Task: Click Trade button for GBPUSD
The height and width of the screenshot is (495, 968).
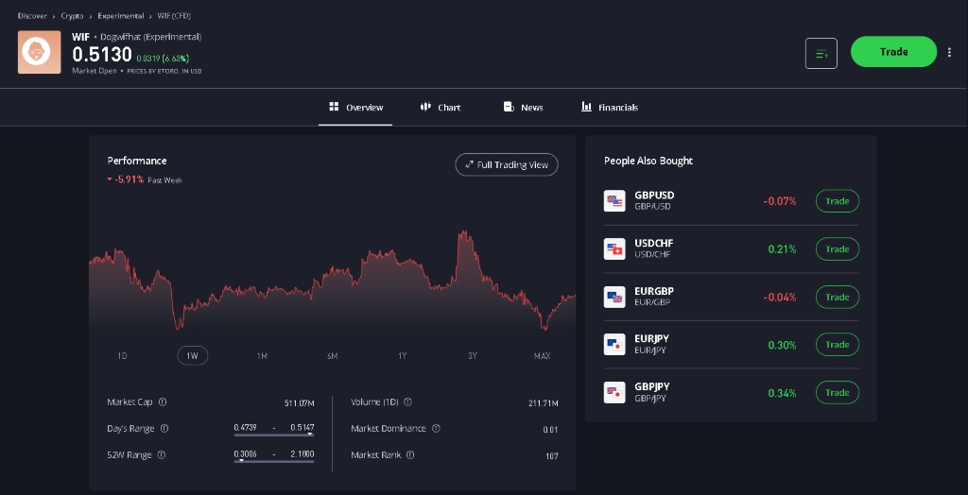Action: click(x=837, y=201)
